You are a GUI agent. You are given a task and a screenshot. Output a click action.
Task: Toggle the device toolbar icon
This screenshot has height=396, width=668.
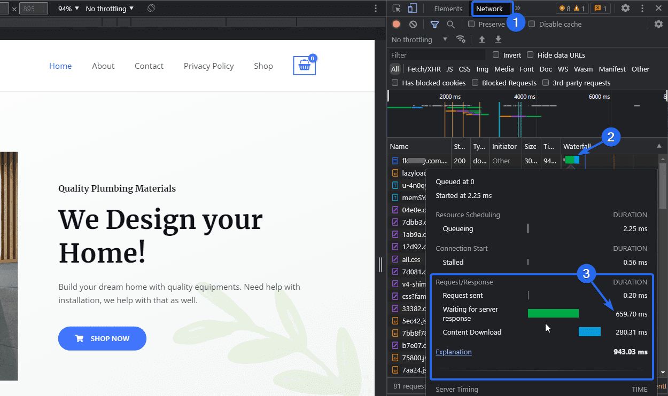[413, 9]
